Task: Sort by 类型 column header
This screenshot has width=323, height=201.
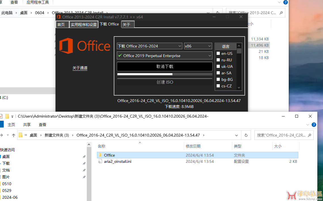Action: point(238,146)
